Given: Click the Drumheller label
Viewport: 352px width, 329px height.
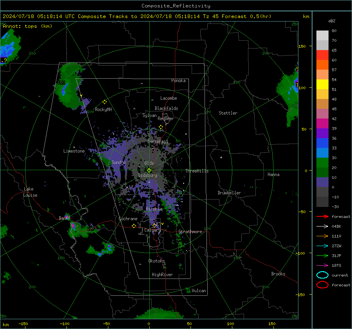Looking at the screenshot, I should (229, 193).
